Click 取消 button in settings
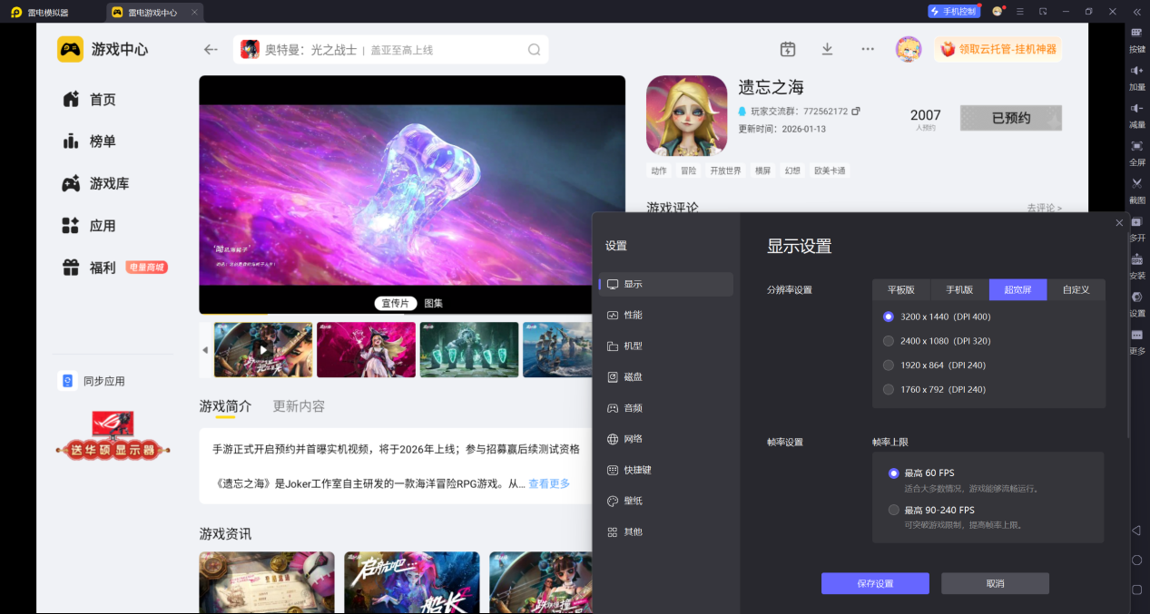This screenshot has width=1150, height=614. click(x=995, y=583)
